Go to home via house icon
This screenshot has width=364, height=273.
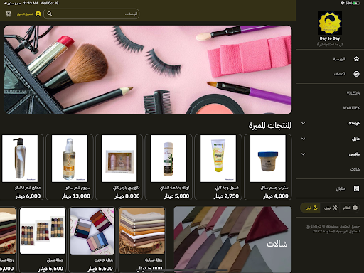click(x=356, y=59)
